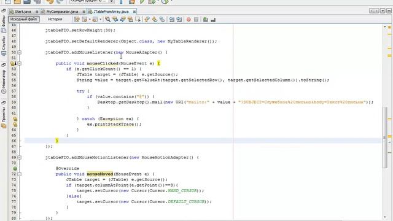Click vertical scrollbar thumb of editor
This screenshot has width=393, height=221.
(x=385, y=138)
